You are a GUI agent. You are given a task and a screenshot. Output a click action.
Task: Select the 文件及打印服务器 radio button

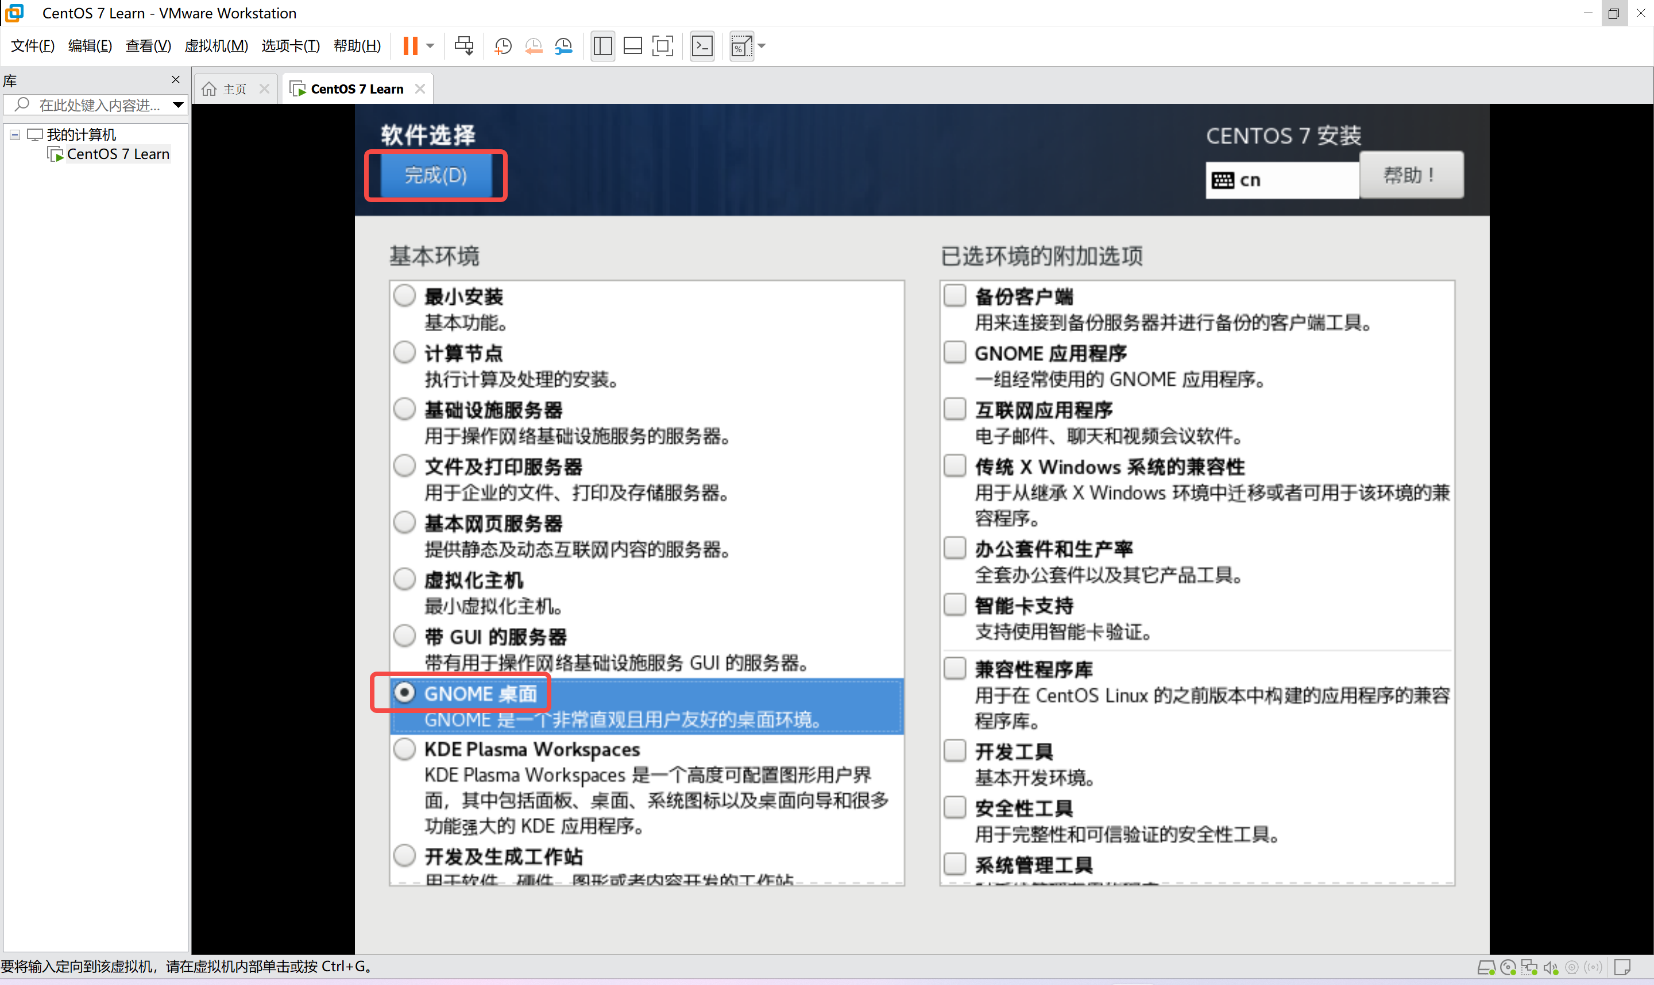(x=404, y=466)
